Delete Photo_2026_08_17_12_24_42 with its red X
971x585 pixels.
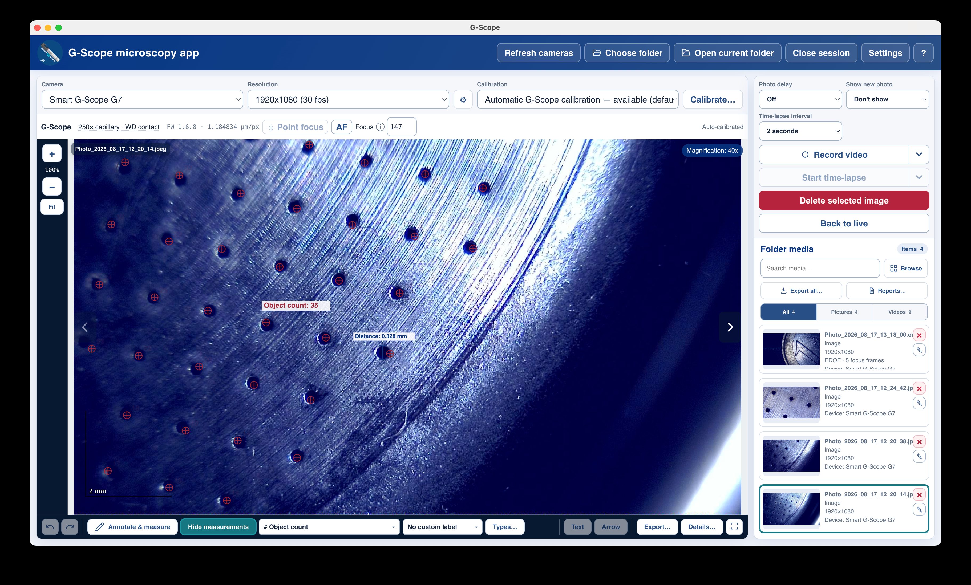click(x=919, y=388)
